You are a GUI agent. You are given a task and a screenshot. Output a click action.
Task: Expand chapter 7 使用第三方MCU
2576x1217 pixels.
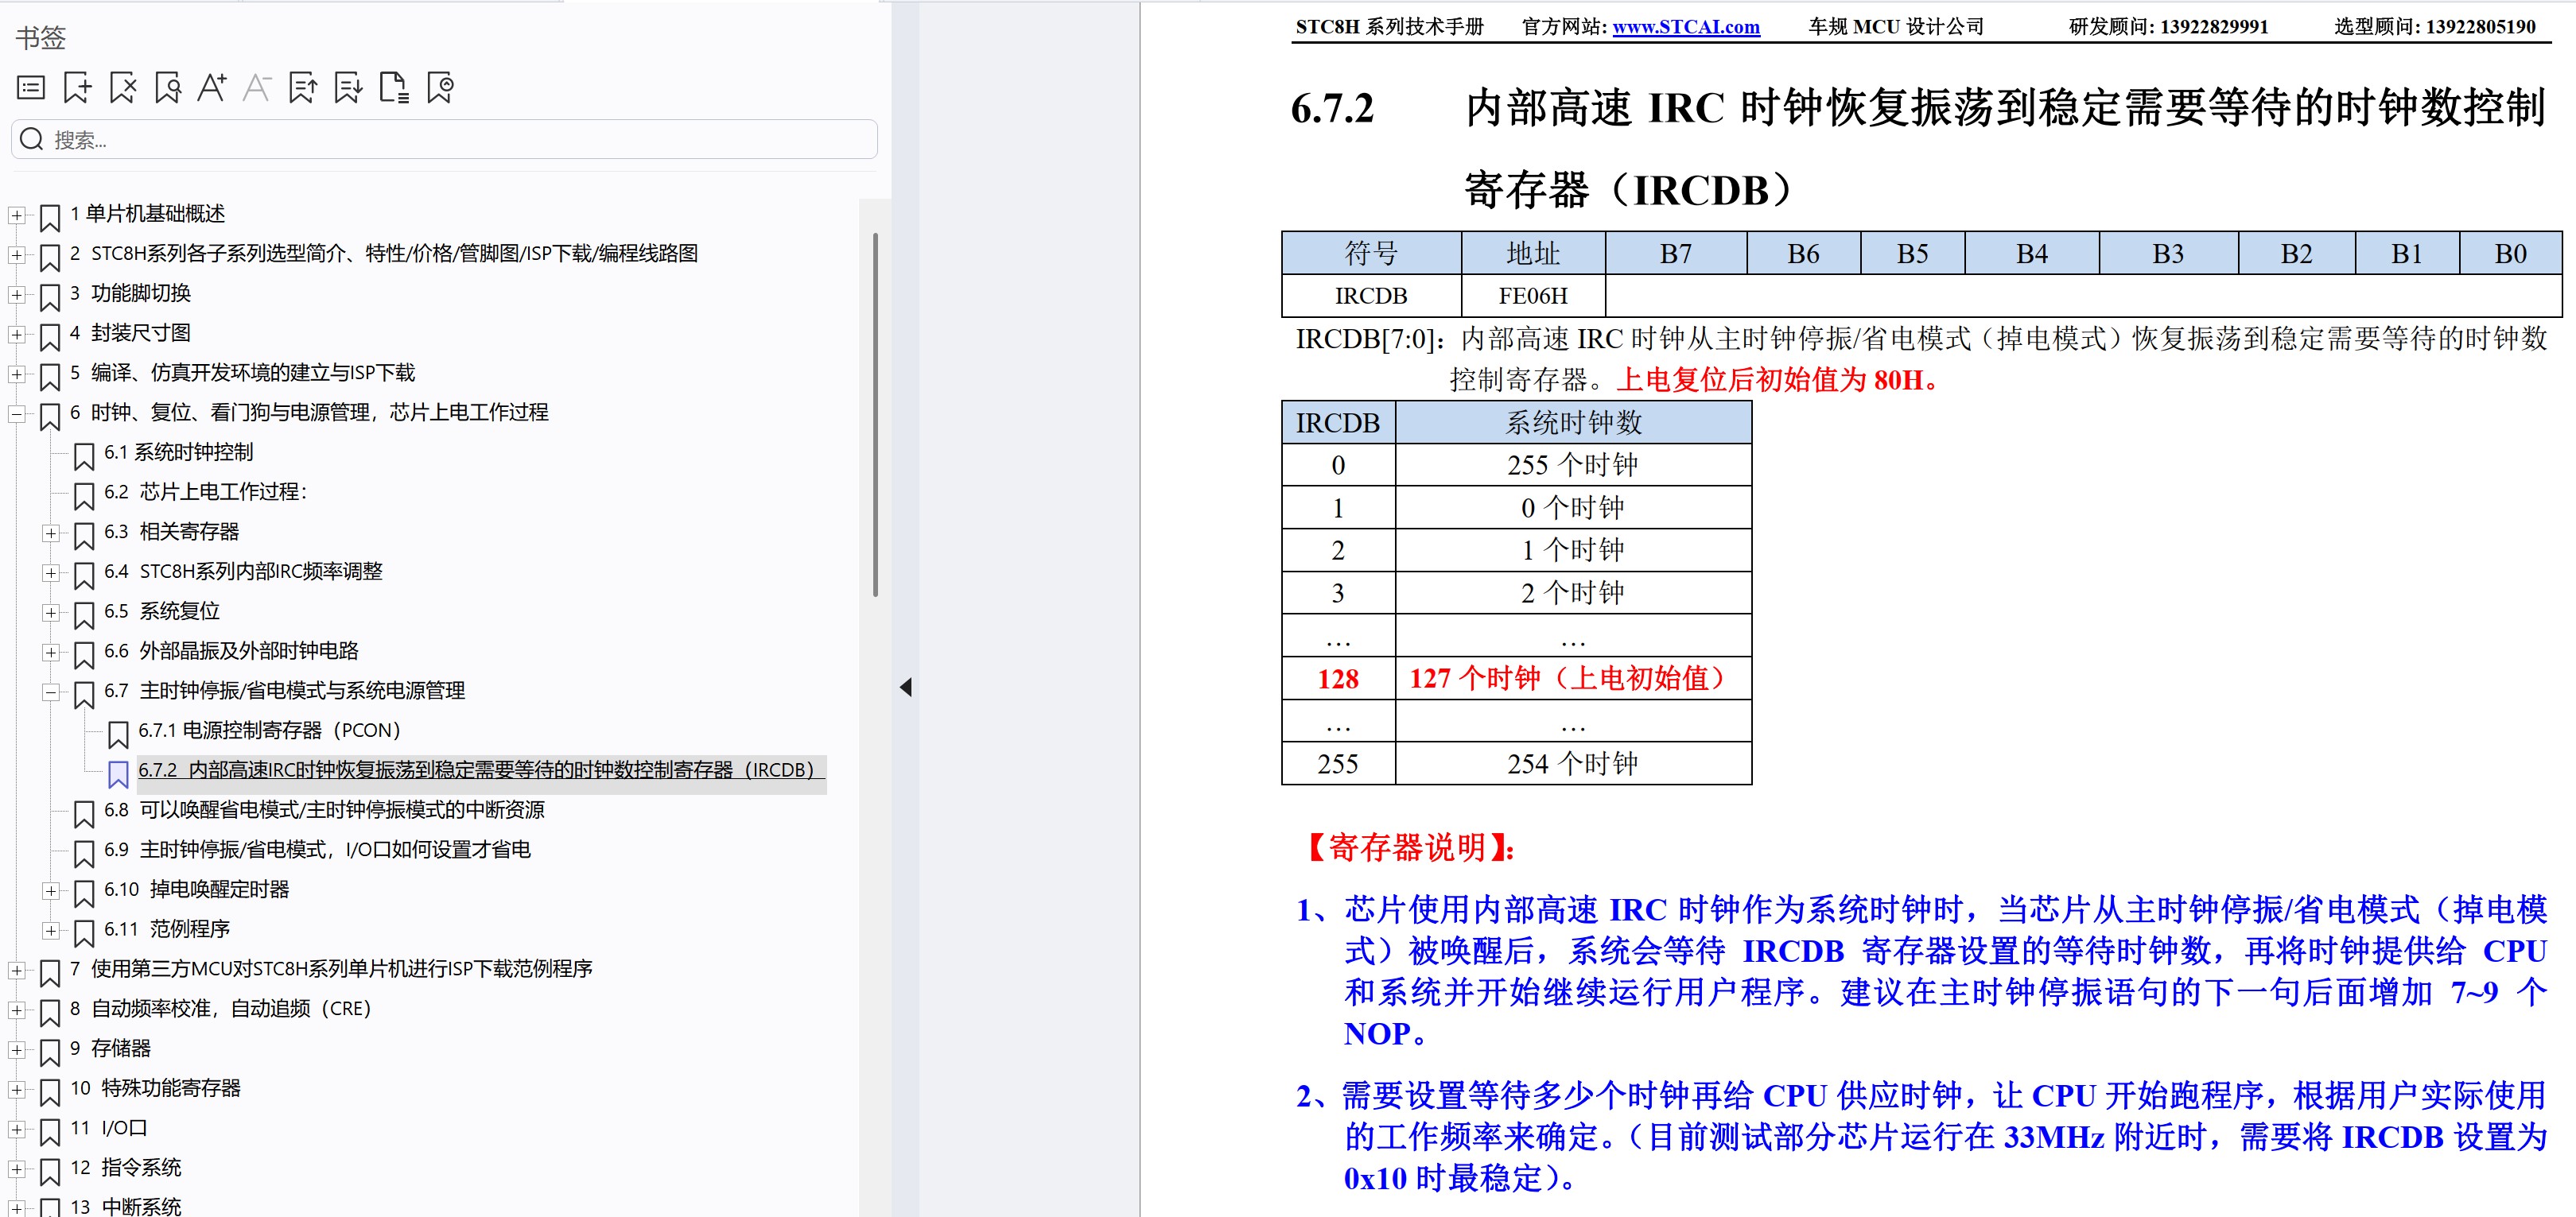pos(16,971)
